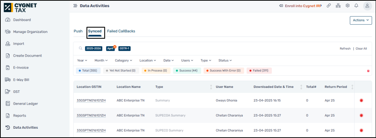The image size is (376, 138).
Task: Open the user profile avatar
Action: point(367,6)
